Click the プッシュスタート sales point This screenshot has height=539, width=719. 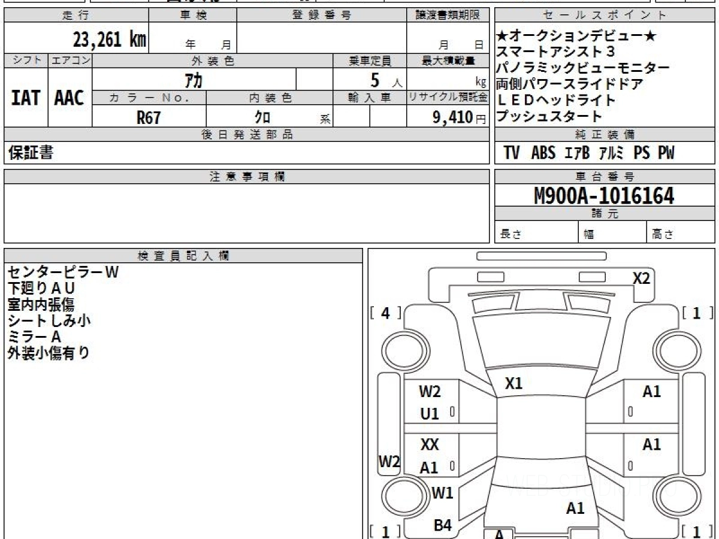pos(549,116)
